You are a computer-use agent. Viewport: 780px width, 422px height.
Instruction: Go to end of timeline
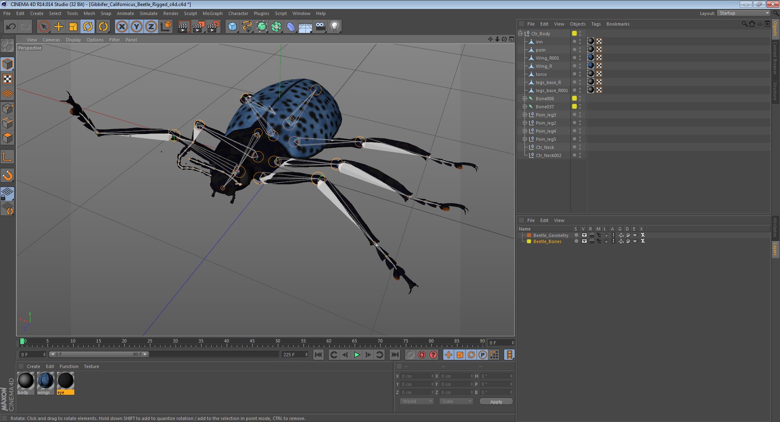(x=394, y=355)
